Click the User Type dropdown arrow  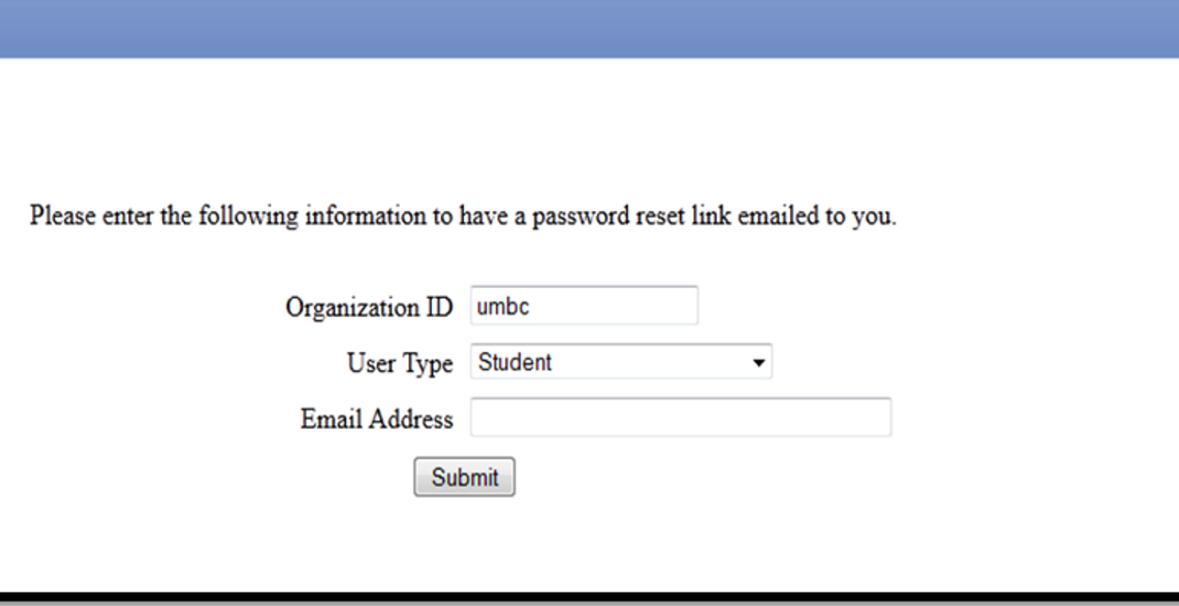click(758, 363)
